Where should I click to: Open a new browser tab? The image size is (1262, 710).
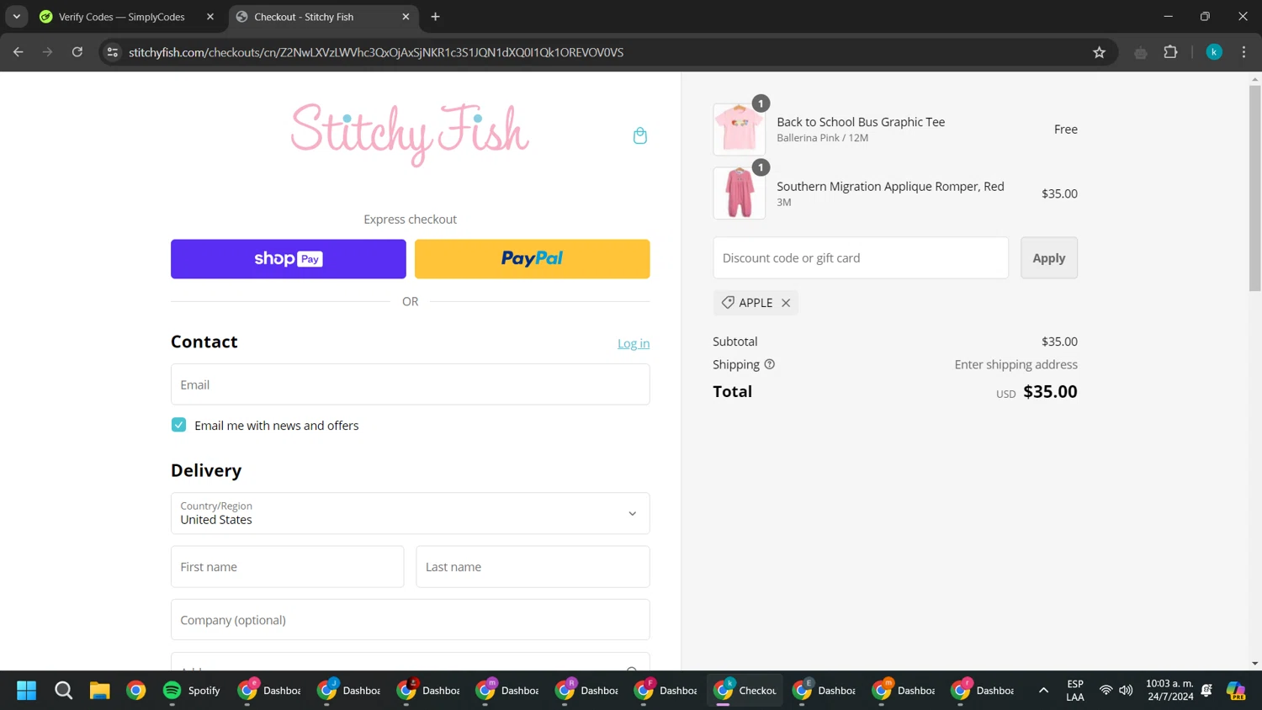tap(435, 17)
